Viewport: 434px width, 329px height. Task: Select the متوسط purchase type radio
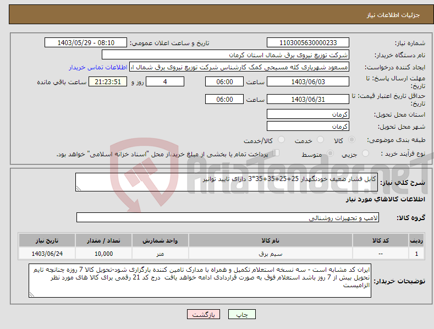330,153
